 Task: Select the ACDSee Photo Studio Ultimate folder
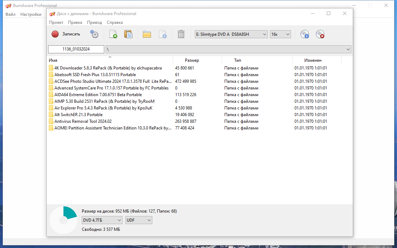(x=113, y=81)
